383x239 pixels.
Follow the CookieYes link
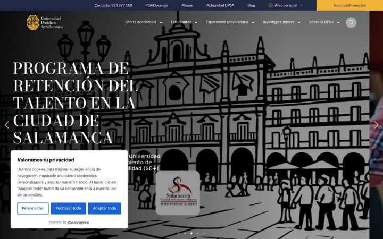(78, 223)
